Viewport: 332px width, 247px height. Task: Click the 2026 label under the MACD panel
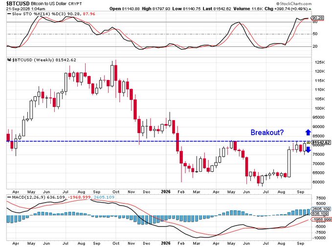click(x=166, y=243)
